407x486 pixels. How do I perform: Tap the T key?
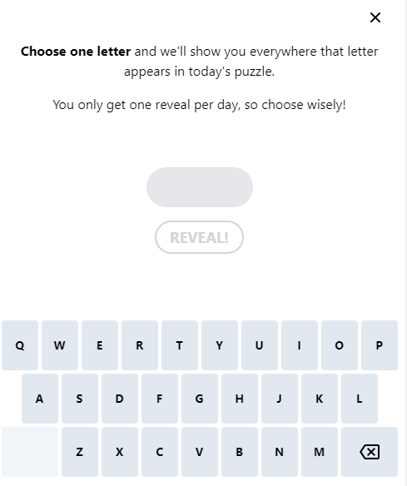[180, 345]
